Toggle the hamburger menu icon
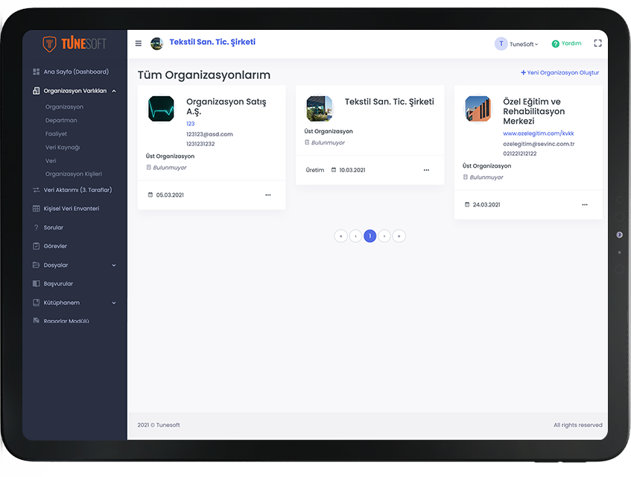631x477 pixels. pyautogui.click(x=139, y=43)
